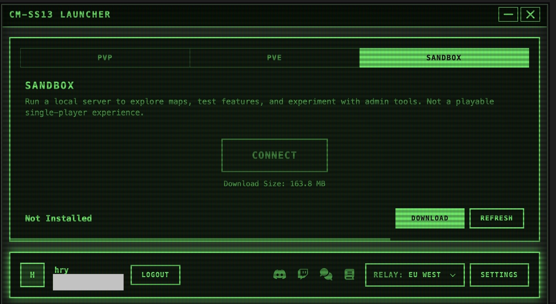The width and height of the screenshot is (556, 304).
Task: Open the Twitch channel icon
Action: click(x=303, y=274)
